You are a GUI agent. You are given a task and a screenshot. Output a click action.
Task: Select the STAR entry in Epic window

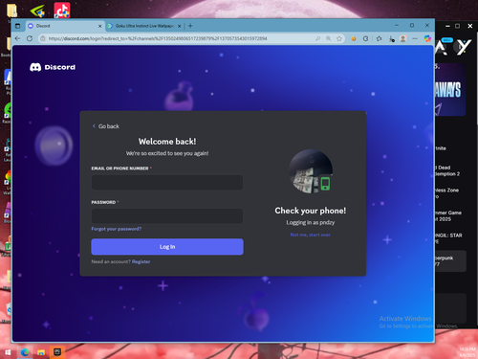(x=448, y=238)
